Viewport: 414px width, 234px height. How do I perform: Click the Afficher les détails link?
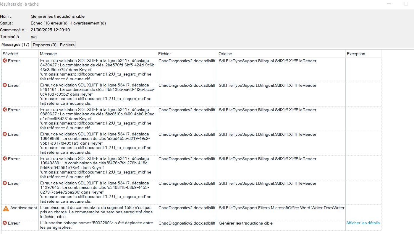pyautogui.click(x=363, y=223)
